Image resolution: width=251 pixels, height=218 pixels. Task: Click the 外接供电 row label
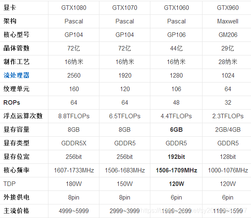pyautogui.click(x=16, y=197)
